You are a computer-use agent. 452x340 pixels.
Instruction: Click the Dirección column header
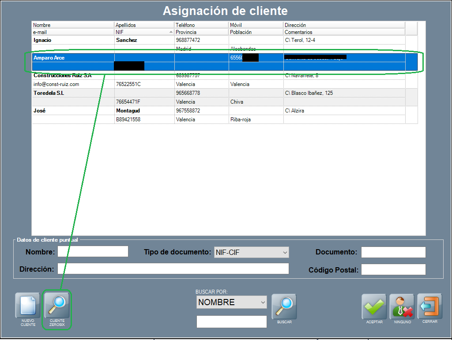(344, 25)
